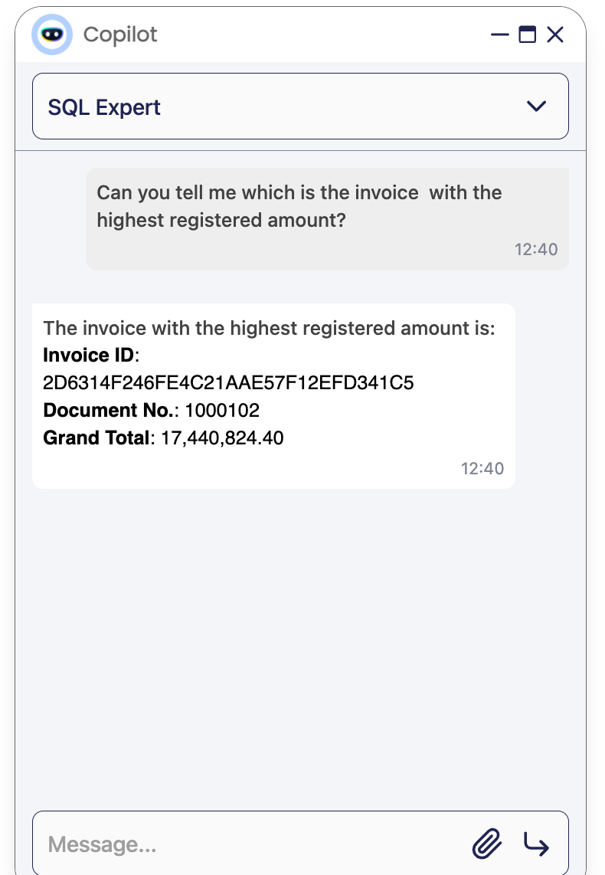Expand the chevron arrow beside SQL Expert

tap(536, 106)
